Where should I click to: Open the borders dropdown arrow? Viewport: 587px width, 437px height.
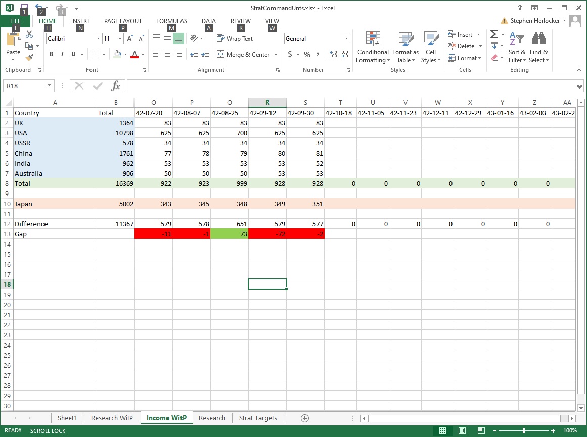pos(104,54)
